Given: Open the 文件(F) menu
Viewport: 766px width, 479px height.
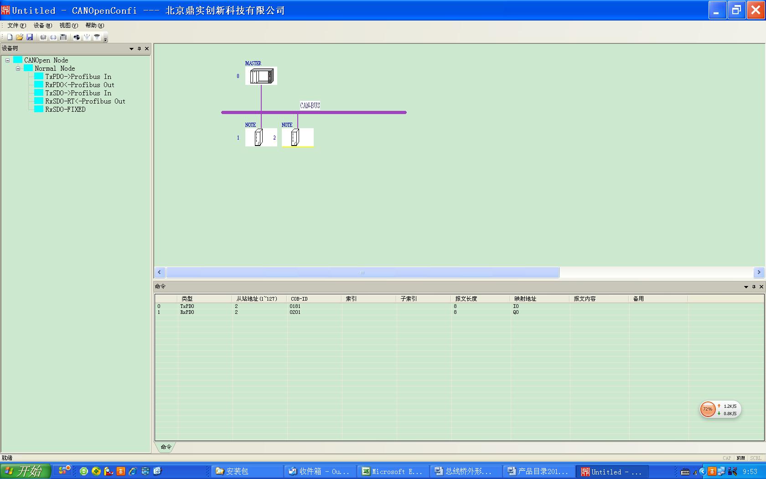Looking at the screenshot, I should [16, 26].
